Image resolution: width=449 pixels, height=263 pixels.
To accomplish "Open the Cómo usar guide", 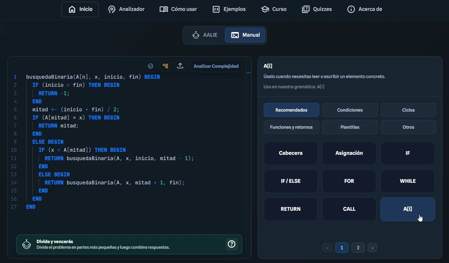I will (x=178, y=9).
